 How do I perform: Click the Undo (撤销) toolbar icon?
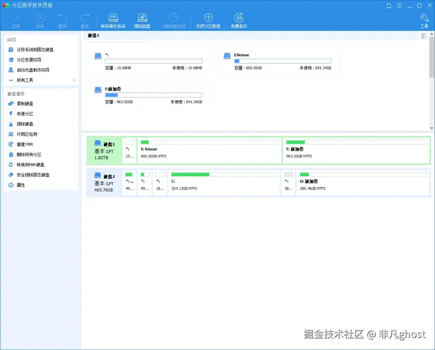62,18
